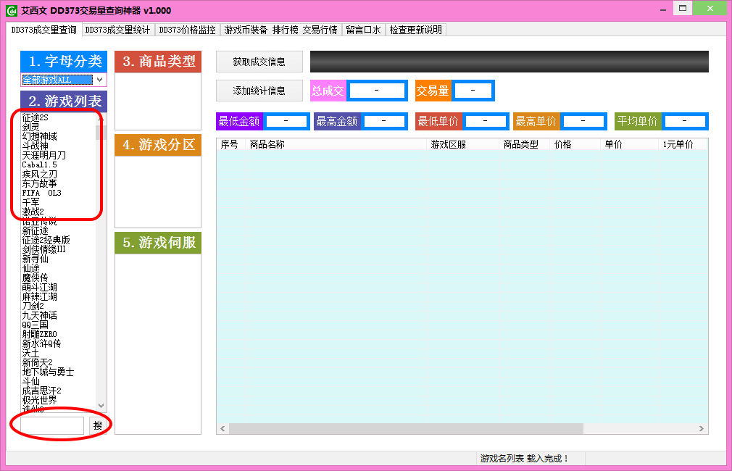Select 天涯明月刀 in game list

tap(44, 155)
